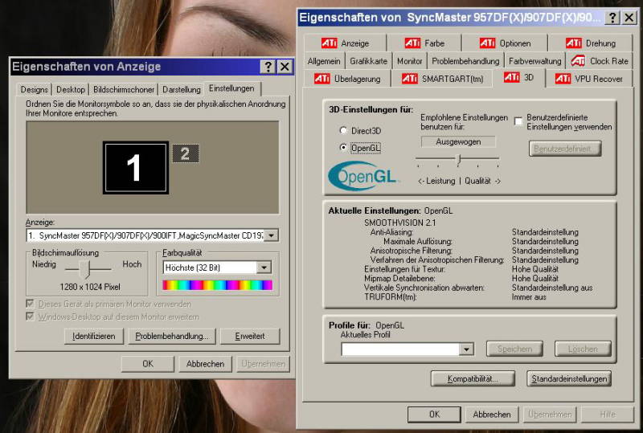This screenshot has width=643, height=433.
Task: Toggle 'Windows-Desktop auf diesem Monitor erweitern' checkbox
Action: pos(30,317)
